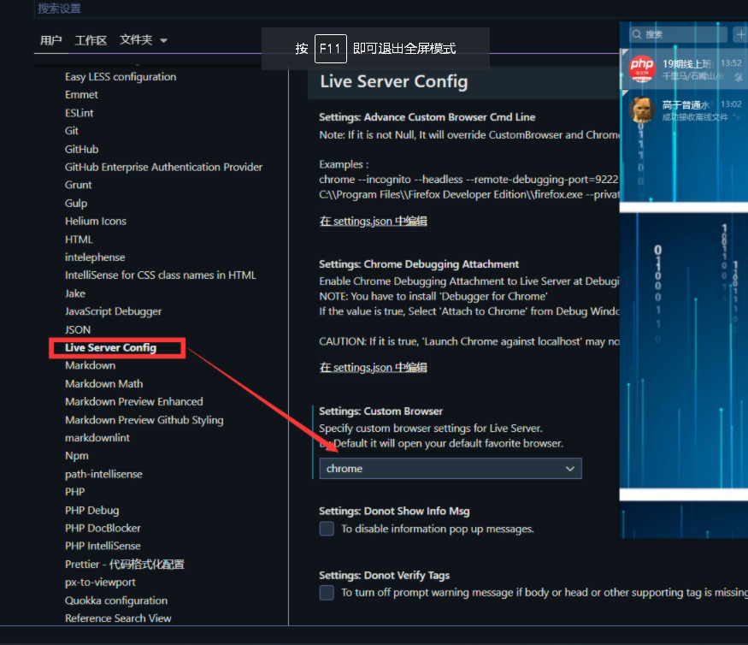Click the Settings: Custom Browser title
Screen dimensions: 748x645
pos(380,411)
